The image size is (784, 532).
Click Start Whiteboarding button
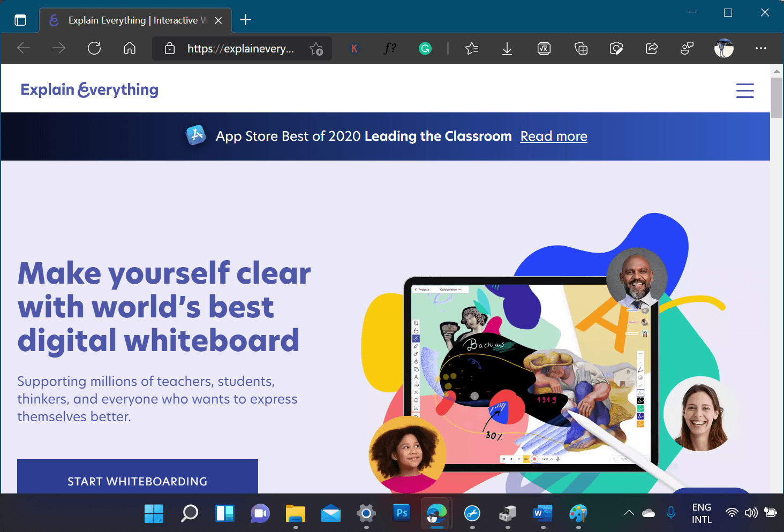click(138, 476)
